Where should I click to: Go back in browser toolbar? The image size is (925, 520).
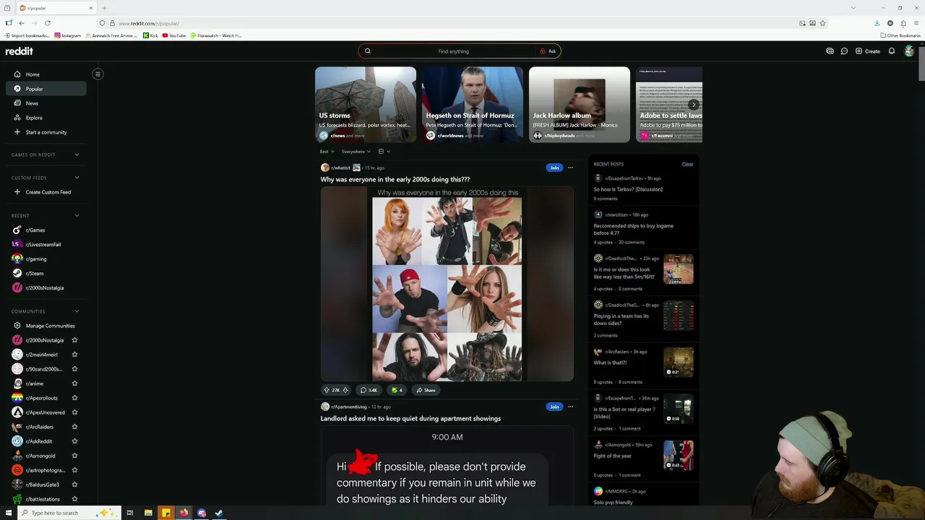[22, 23]
